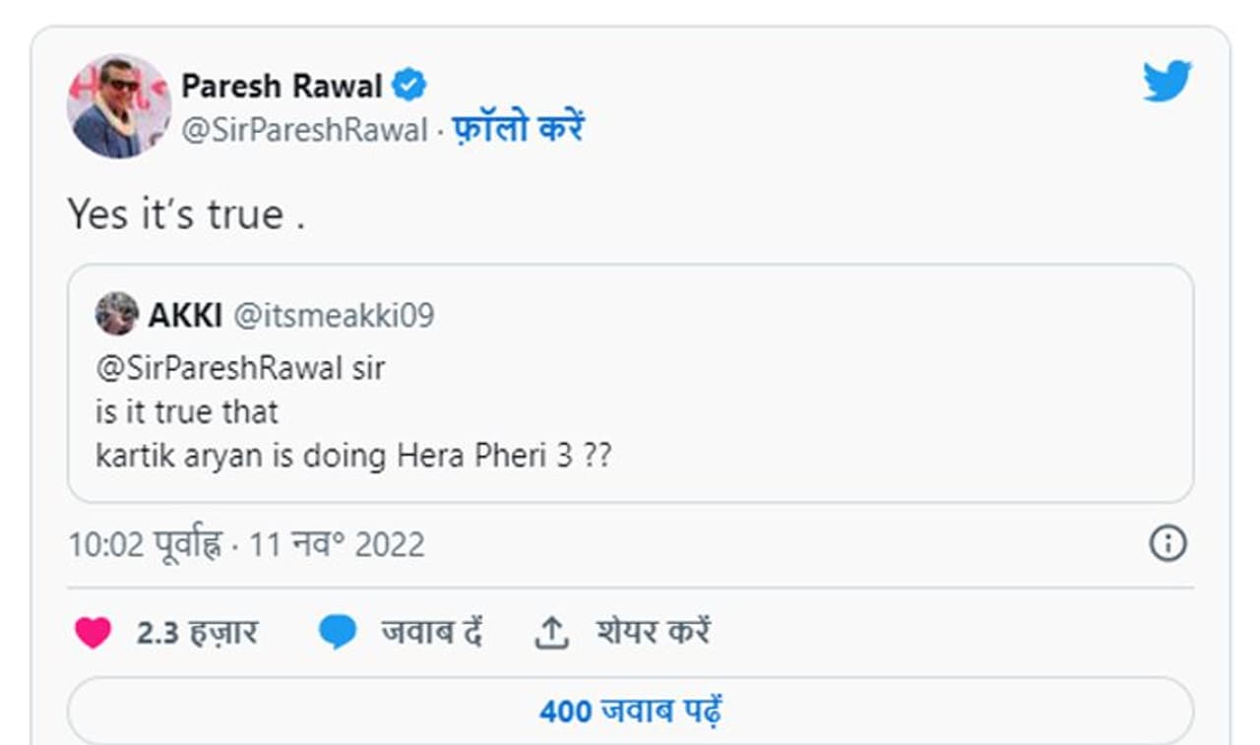Screen dimensions: 1260x745
Task: Click AKKI's small avatar in quoted tweet
Action: pyautogui.click(x=116, y=314)
